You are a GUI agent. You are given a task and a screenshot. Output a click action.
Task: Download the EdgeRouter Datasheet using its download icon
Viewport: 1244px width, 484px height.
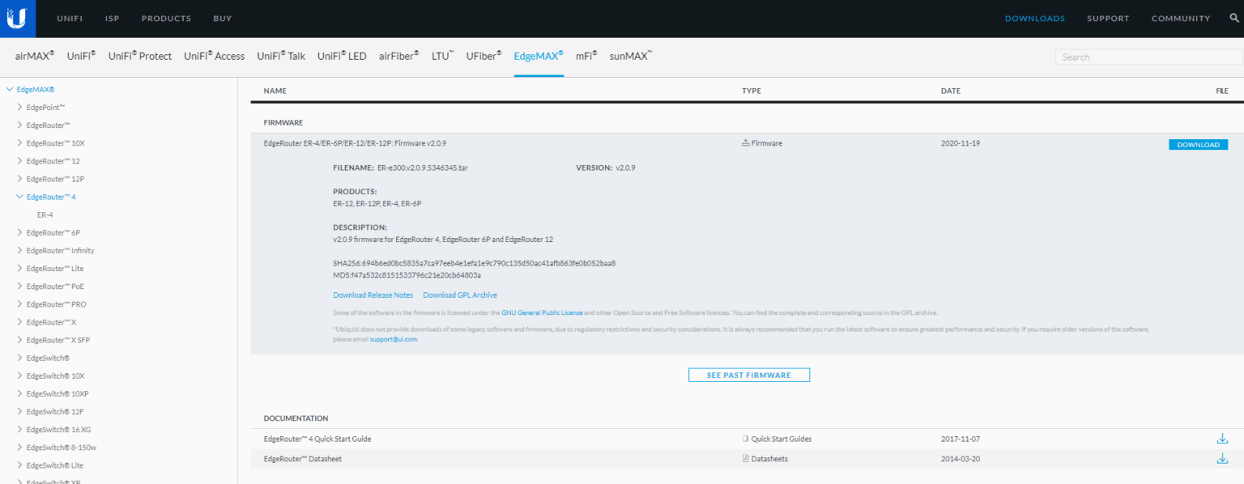(x=1221, y=457)
